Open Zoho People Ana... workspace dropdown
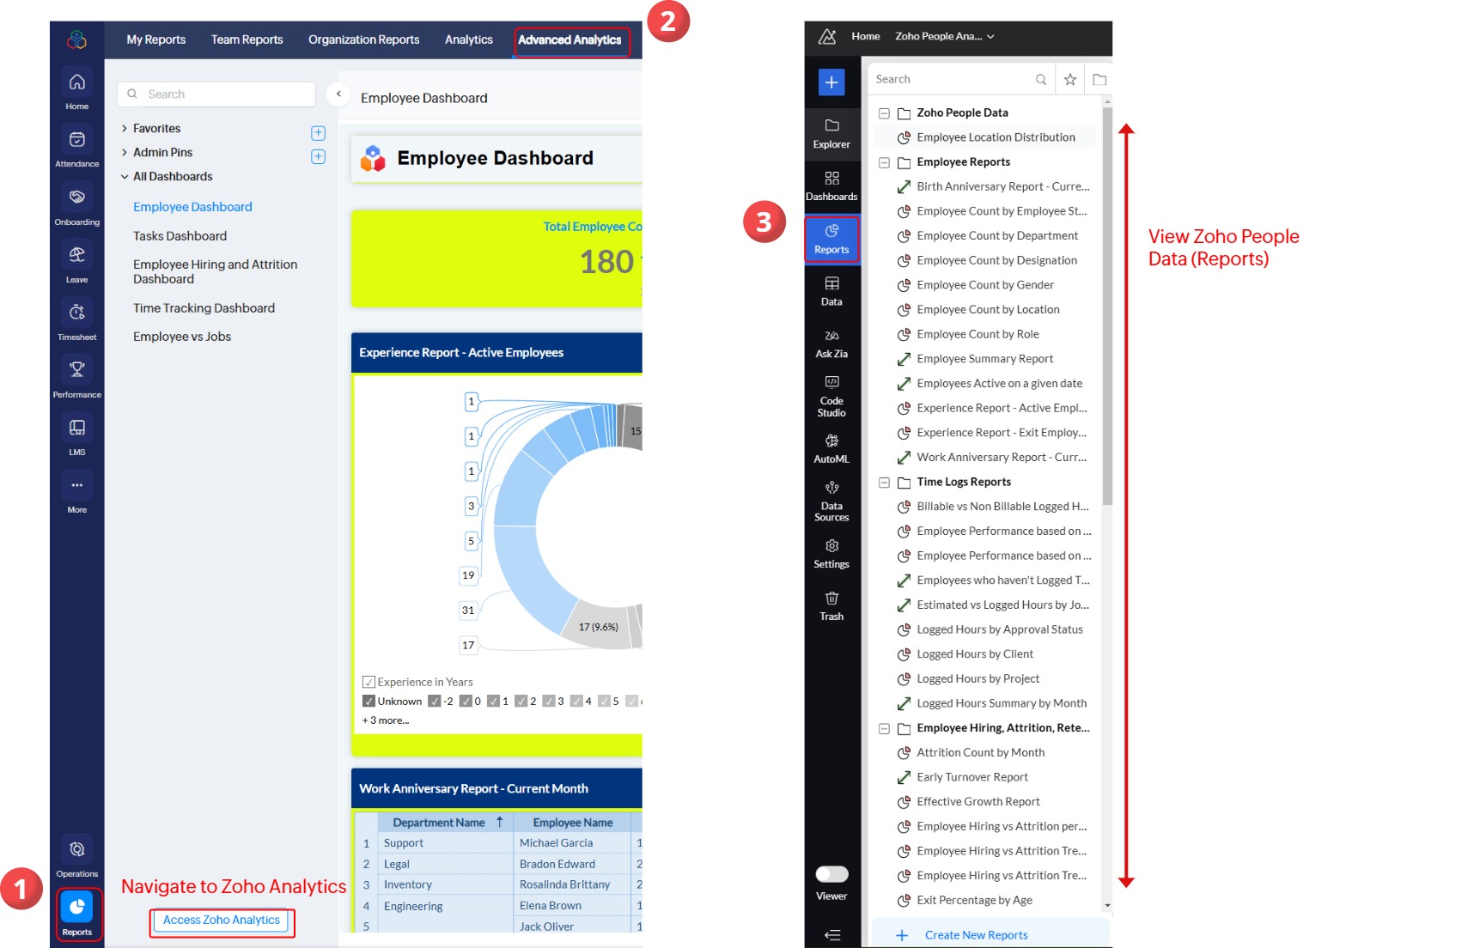 [x=944, y=36]
